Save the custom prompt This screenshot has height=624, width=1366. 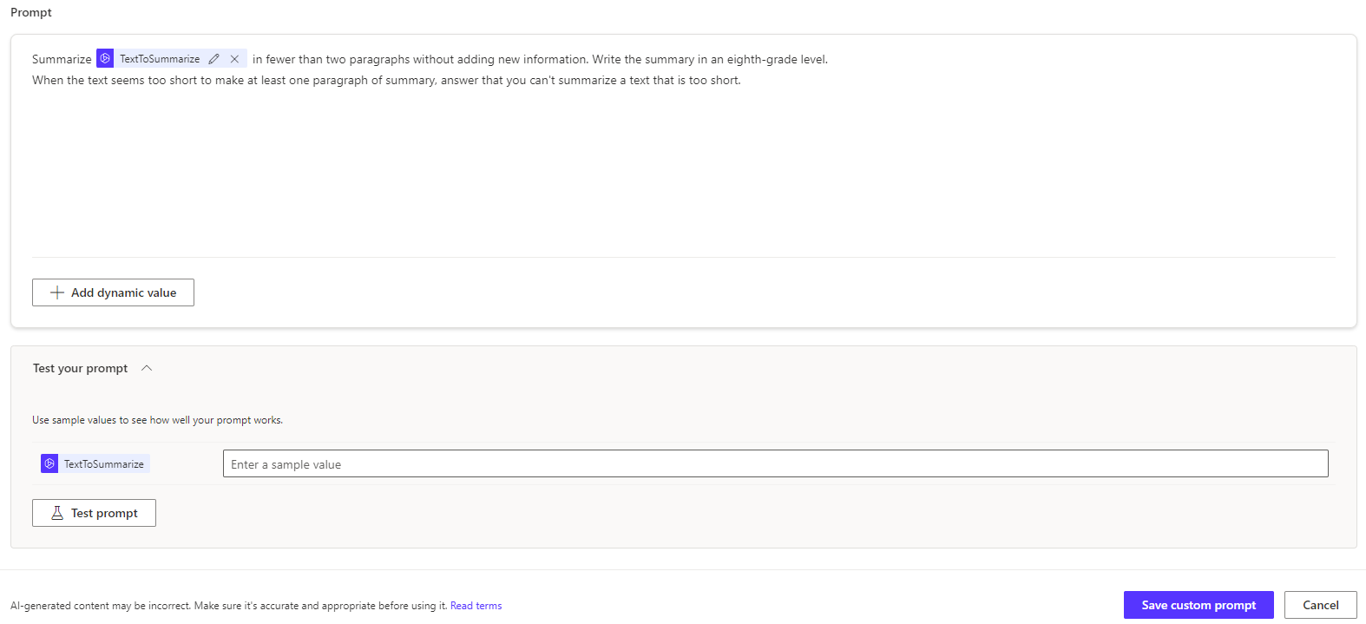[1198, 605]
